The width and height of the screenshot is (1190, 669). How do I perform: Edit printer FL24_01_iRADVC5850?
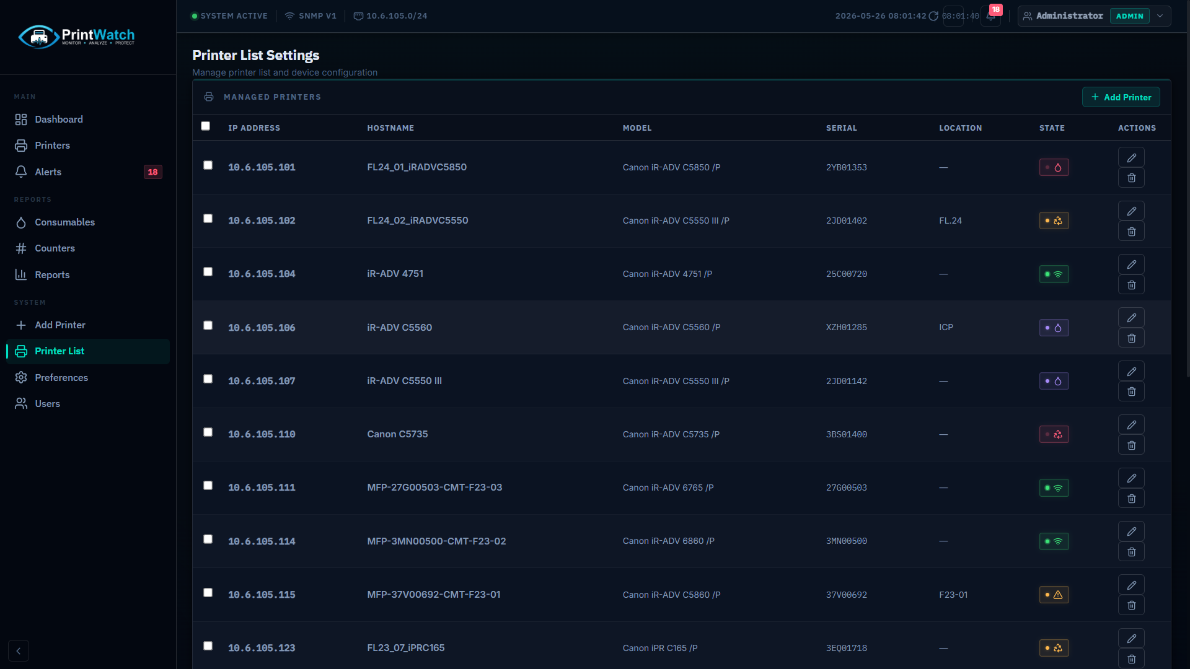coord(1131,157)
